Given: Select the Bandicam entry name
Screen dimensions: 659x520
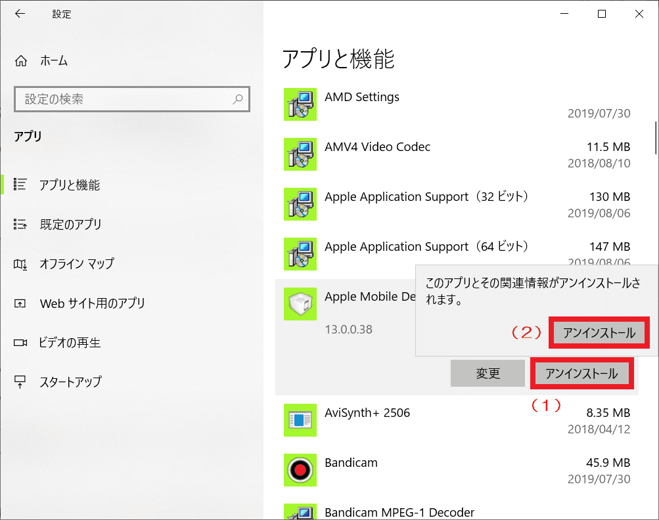Looking at the screenshot, I should tap(352, 463).
